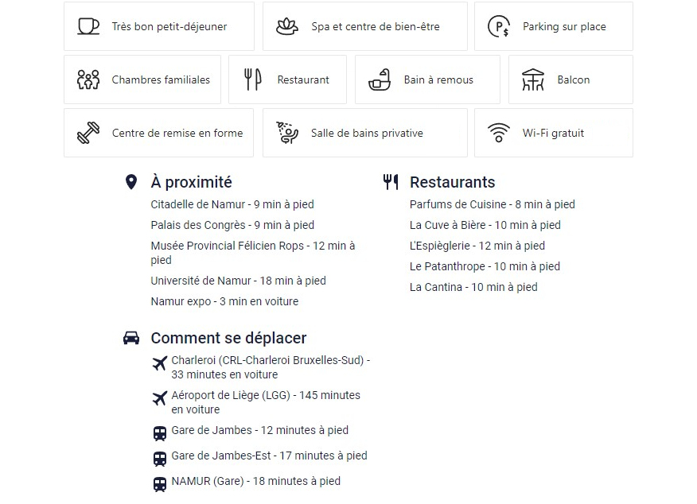
Task: Click the dumbbell fitness icon
Action: 88,133
